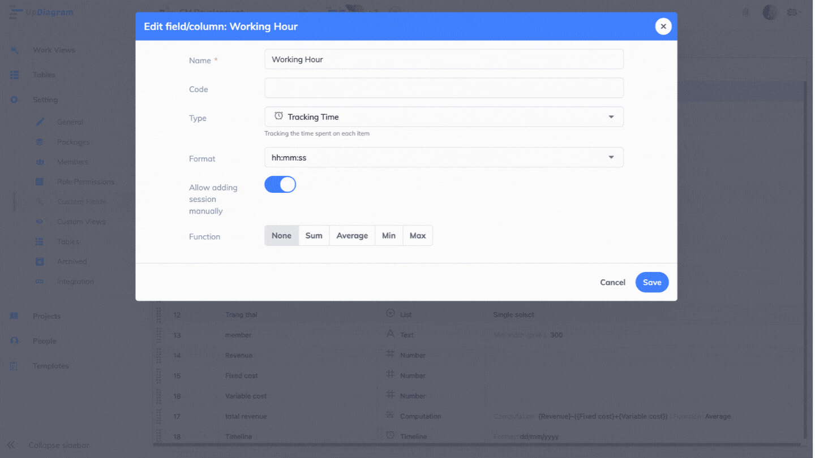
Task: Click the fields table vertical scrollbar
Action: click(x=805, y=260)
